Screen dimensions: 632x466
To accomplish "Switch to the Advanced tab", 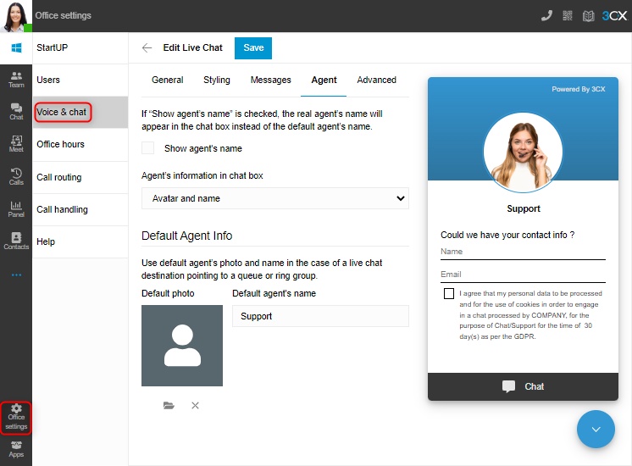I will [x=376, y=80].
